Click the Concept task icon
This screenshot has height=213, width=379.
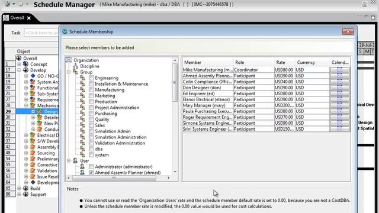(25, 64)
